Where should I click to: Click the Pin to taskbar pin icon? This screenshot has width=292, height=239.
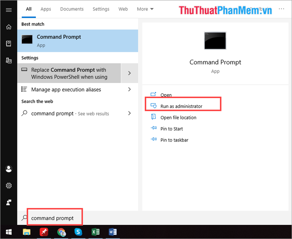[x=154, y=139]
